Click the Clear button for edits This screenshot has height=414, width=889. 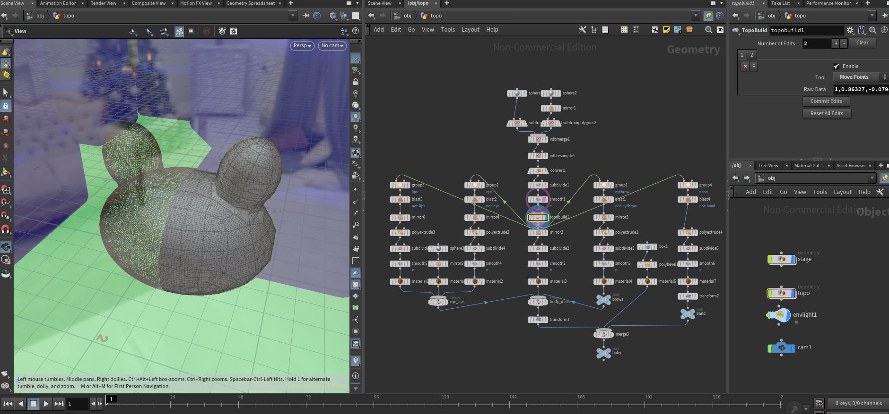point(862,43)
